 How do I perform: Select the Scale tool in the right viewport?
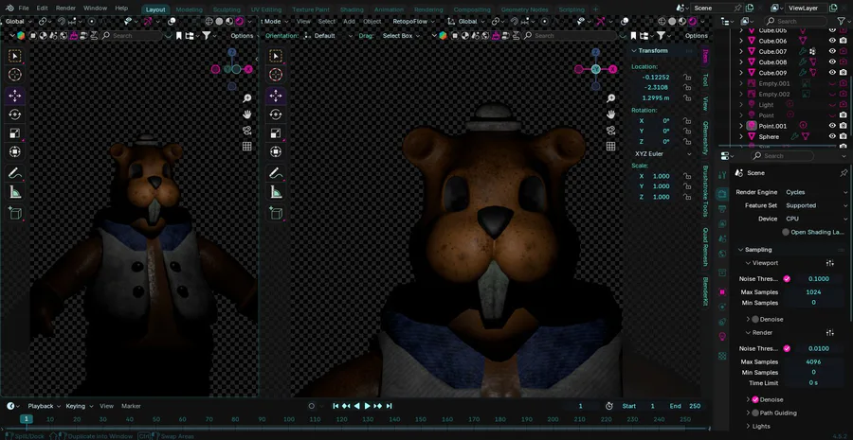tap(276, 133)
